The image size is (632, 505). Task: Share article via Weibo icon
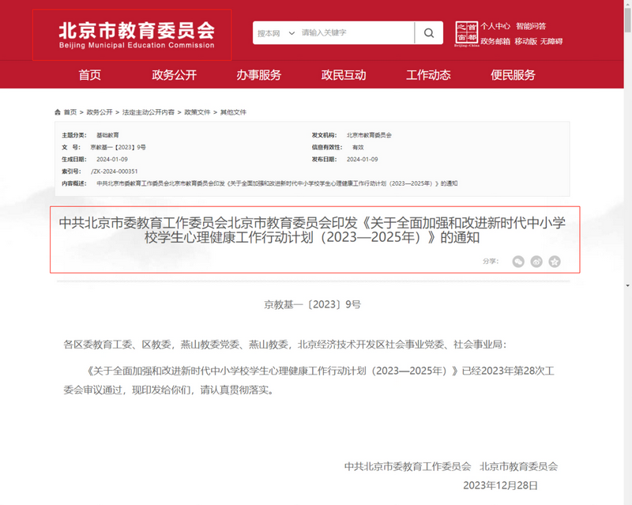coord(536,262)
